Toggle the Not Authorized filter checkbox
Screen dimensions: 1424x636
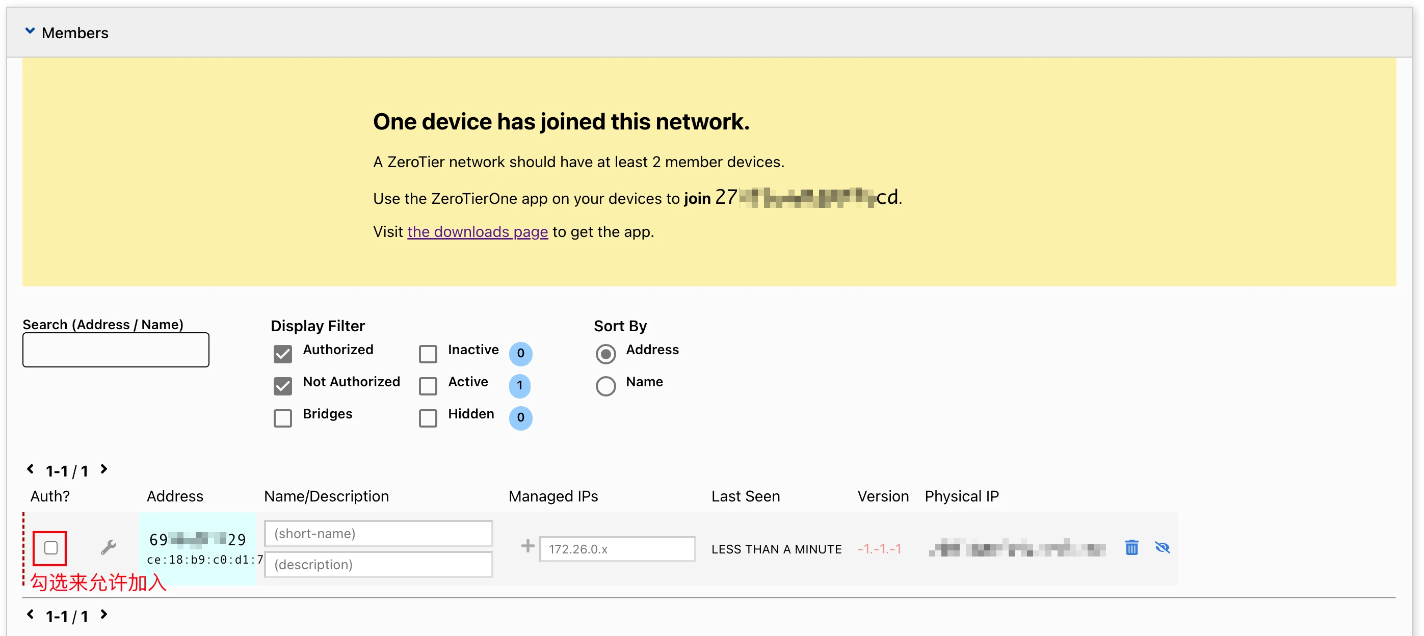(x=282, y=386)
